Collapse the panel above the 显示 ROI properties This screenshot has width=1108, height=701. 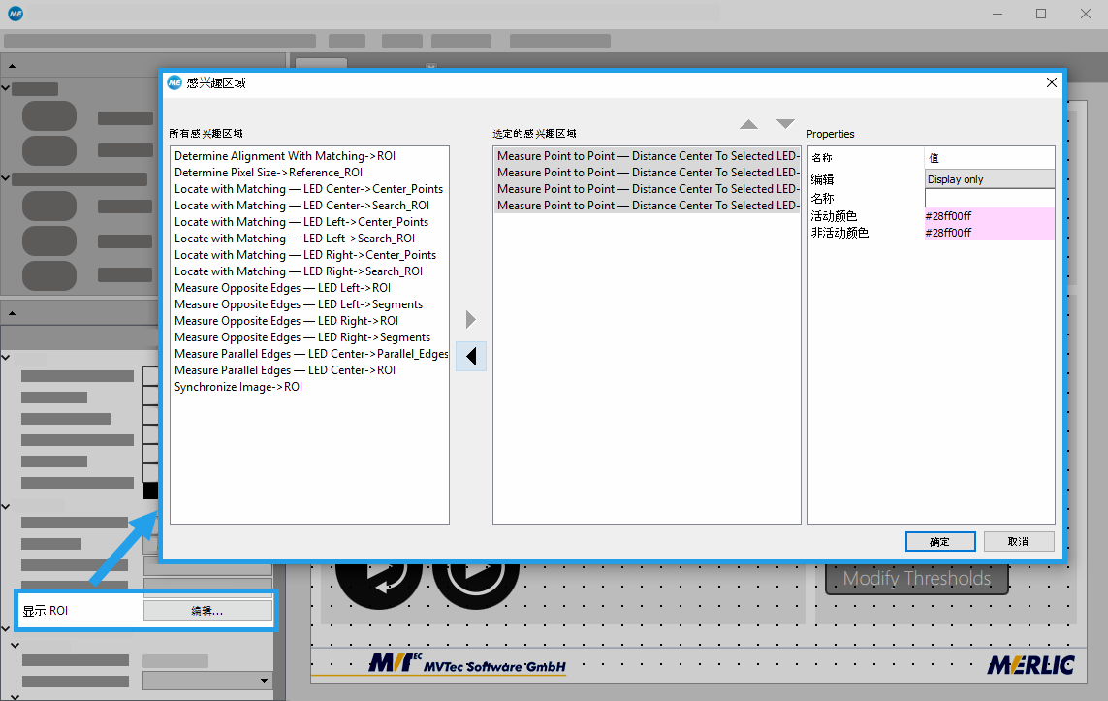12,312
